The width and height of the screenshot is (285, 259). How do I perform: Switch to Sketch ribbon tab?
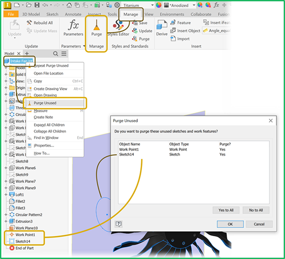click(53, 14)
